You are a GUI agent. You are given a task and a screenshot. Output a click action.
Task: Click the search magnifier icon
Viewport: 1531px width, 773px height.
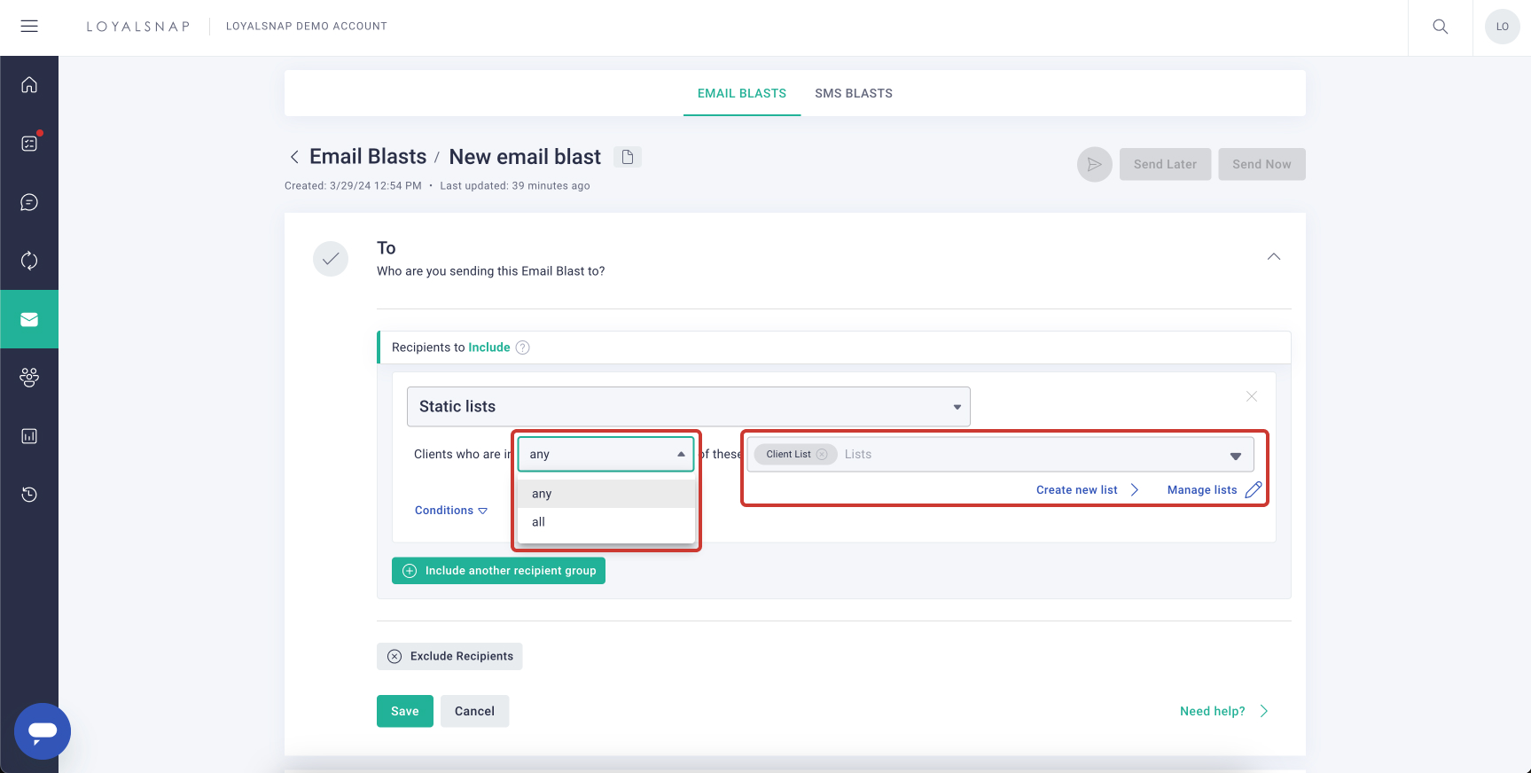[x=1441, y=27]
